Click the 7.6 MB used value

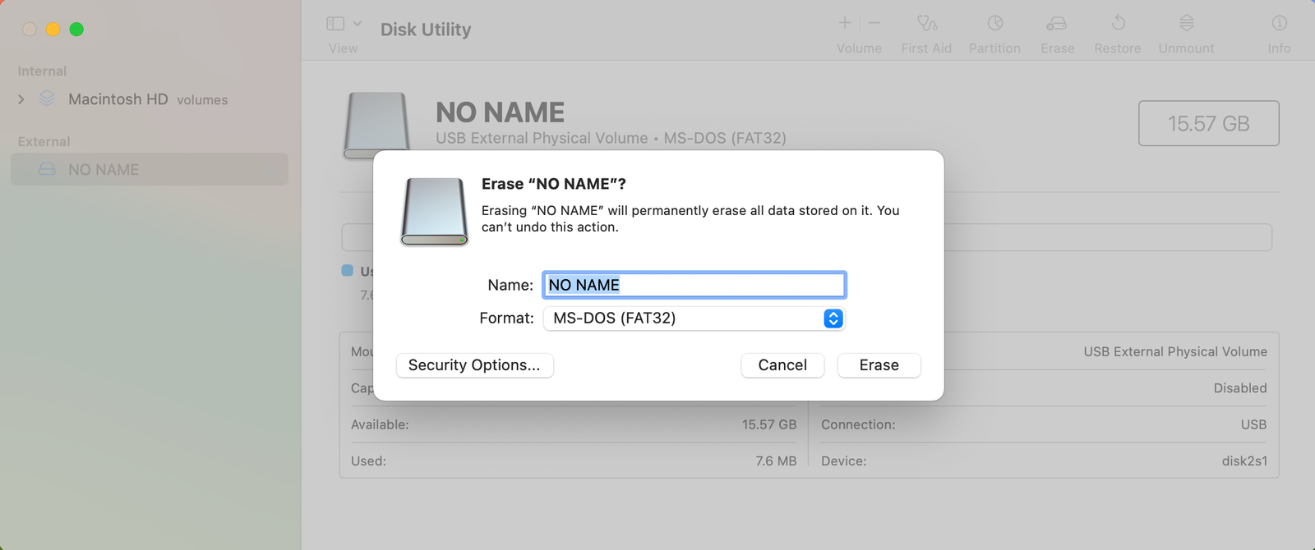click(x=776, y=461)
